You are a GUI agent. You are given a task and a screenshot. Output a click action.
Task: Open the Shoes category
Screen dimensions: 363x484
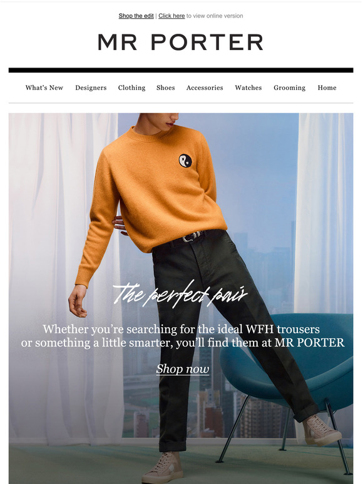click(x=166, y=88)
